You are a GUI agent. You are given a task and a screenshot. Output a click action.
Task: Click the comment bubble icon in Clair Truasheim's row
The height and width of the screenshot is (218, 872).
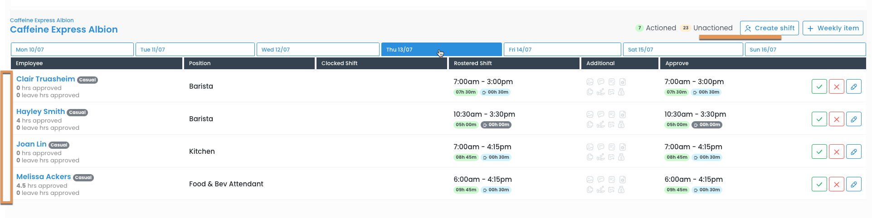[600, 82]
